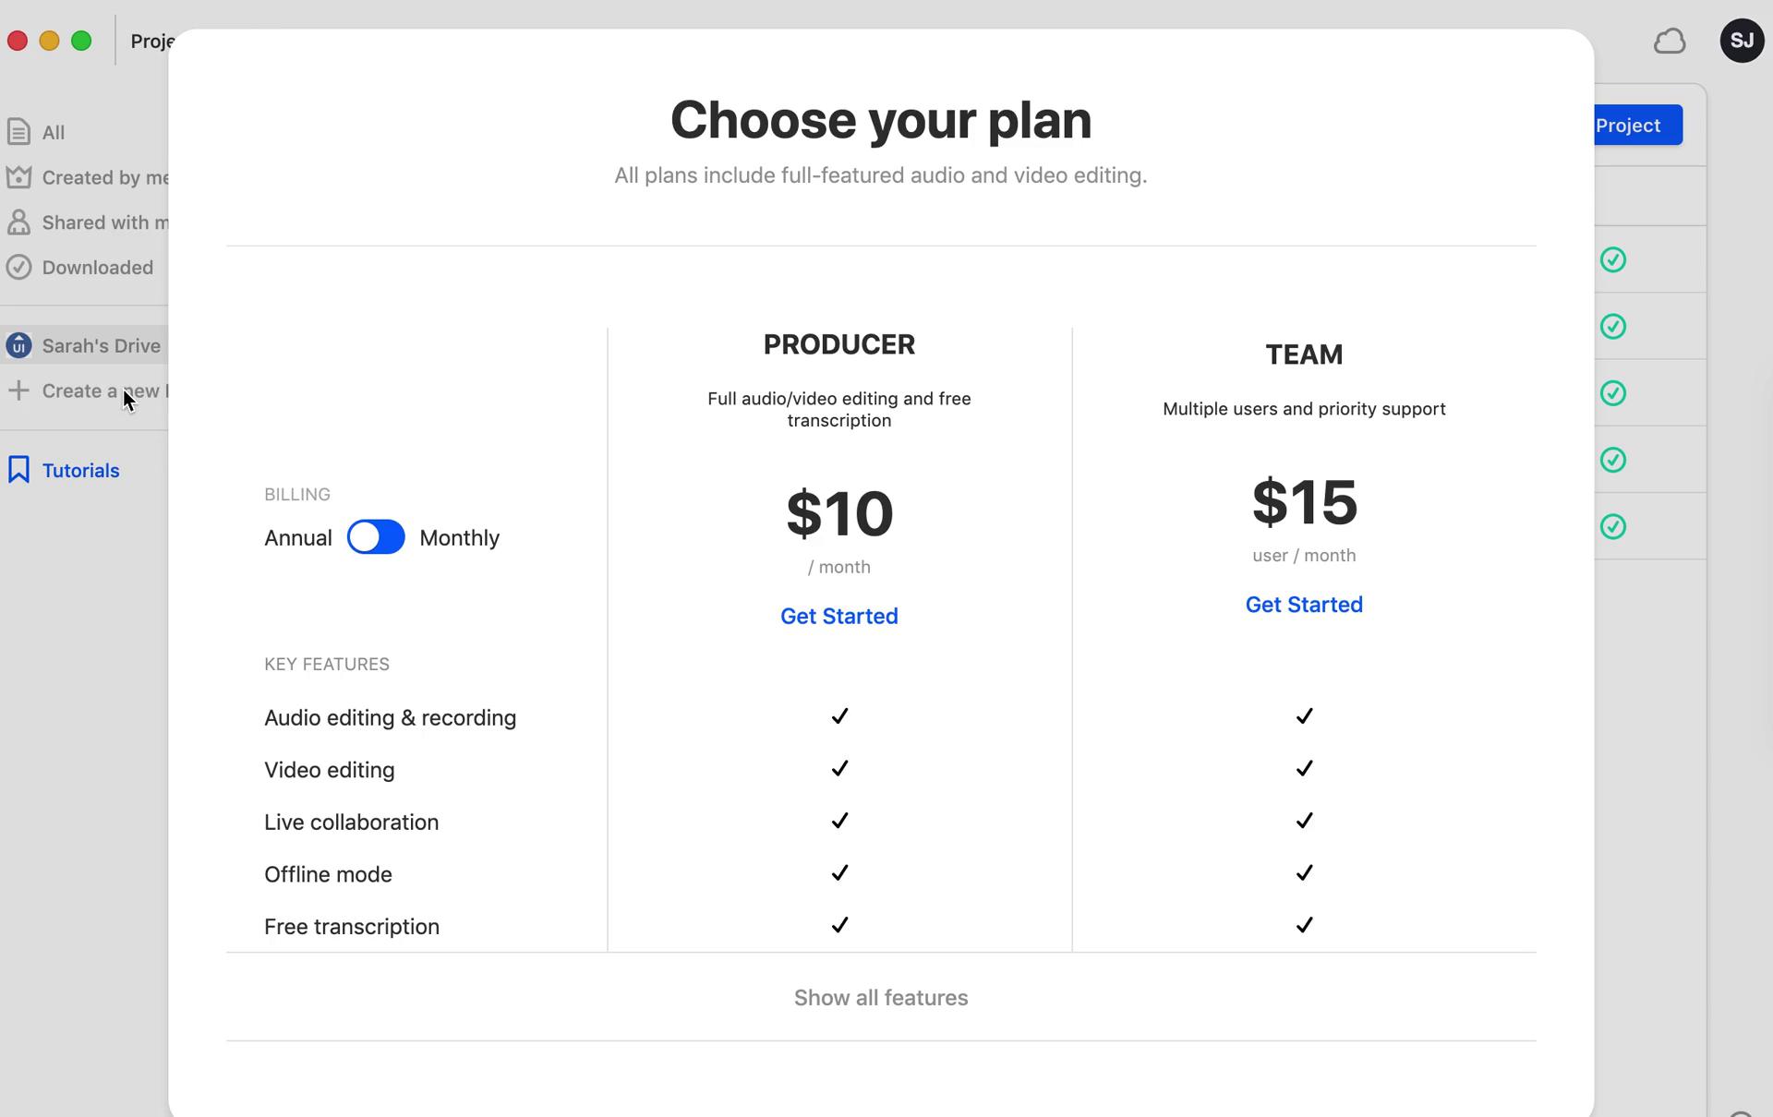Scroll down the pricing features list
Viewport: 1773px width, 1117px height.
(x=879, y=997)
